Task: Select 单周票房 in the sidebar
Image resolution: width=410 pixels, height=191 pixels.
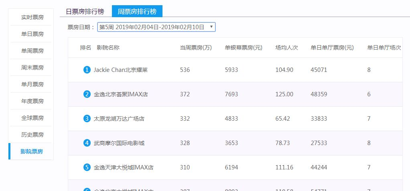Action: (32, 51)
